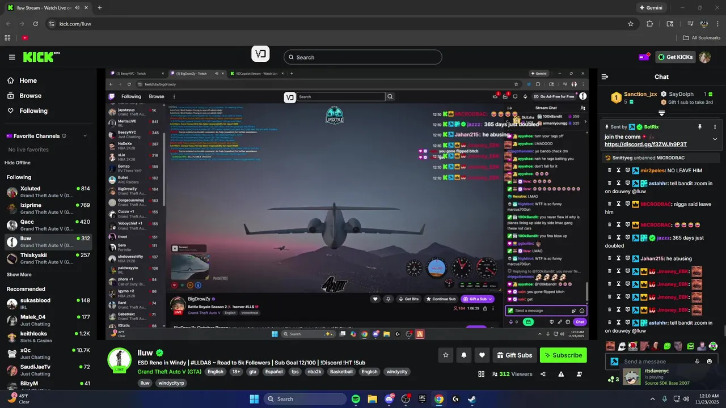Click the report warning triangle icon

(561, 374)
